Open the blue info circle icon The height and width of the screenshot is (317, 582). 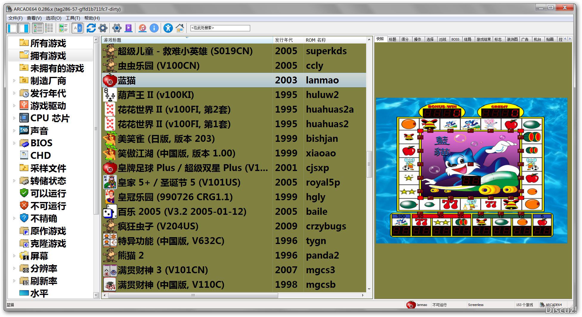pyautogui.click(x=154, y=28)
